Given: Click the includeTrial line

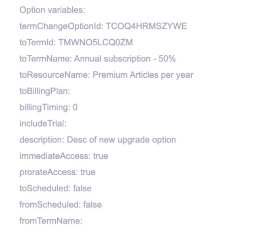Looking at the screenshot, I should [x=43, y=123].
